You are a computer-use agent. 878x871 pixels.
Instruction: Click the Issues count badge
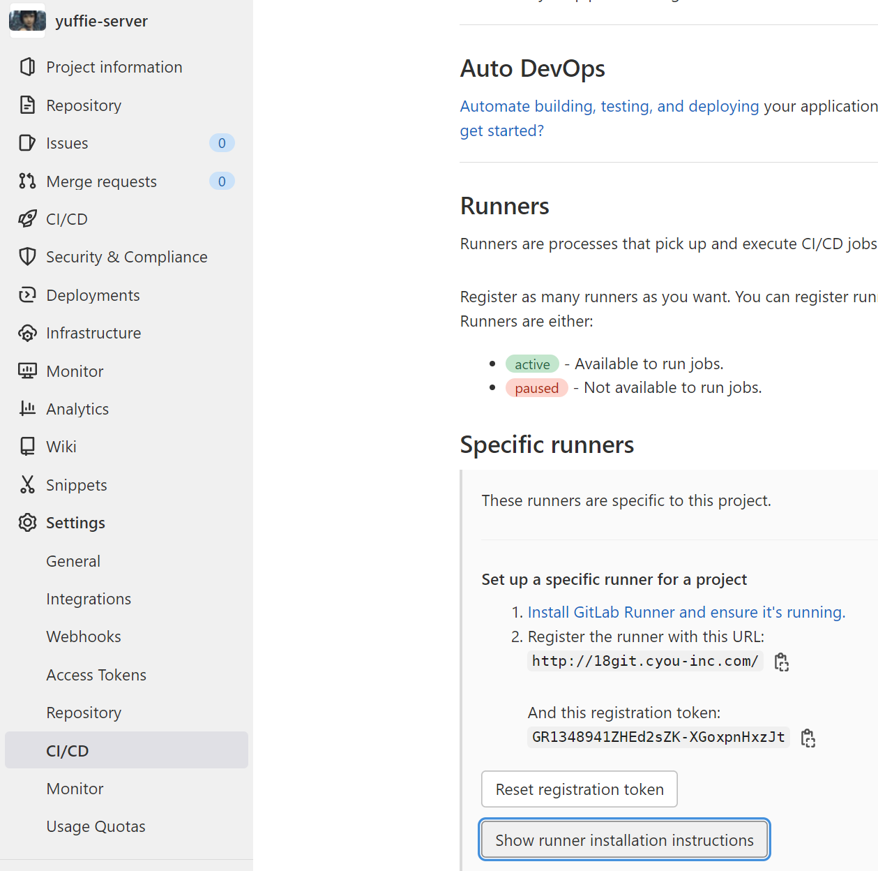click(222, 143)
